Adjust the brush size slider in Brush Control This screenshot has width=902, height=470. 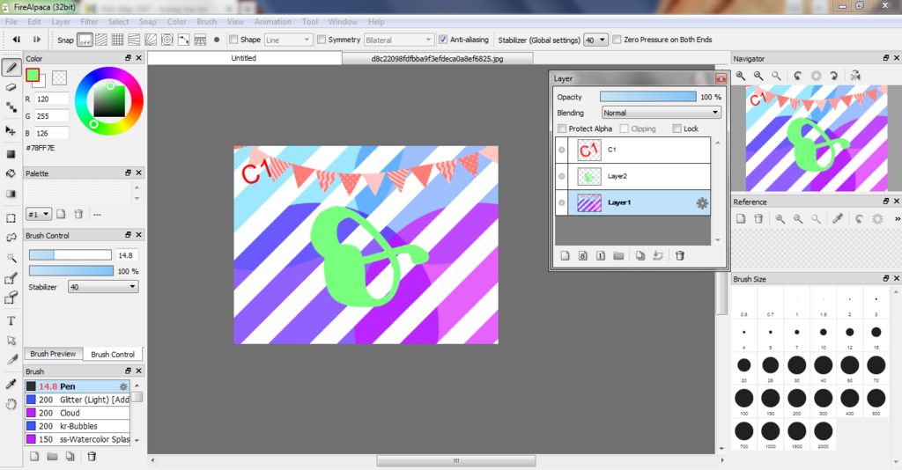70,255
